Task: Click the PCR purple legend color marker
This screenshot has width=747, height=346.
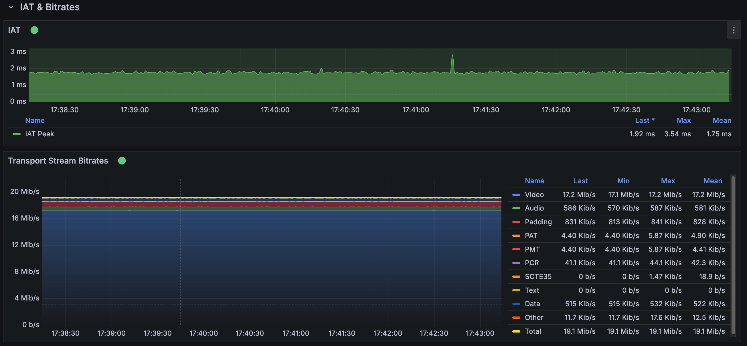Action: (516, 263)
